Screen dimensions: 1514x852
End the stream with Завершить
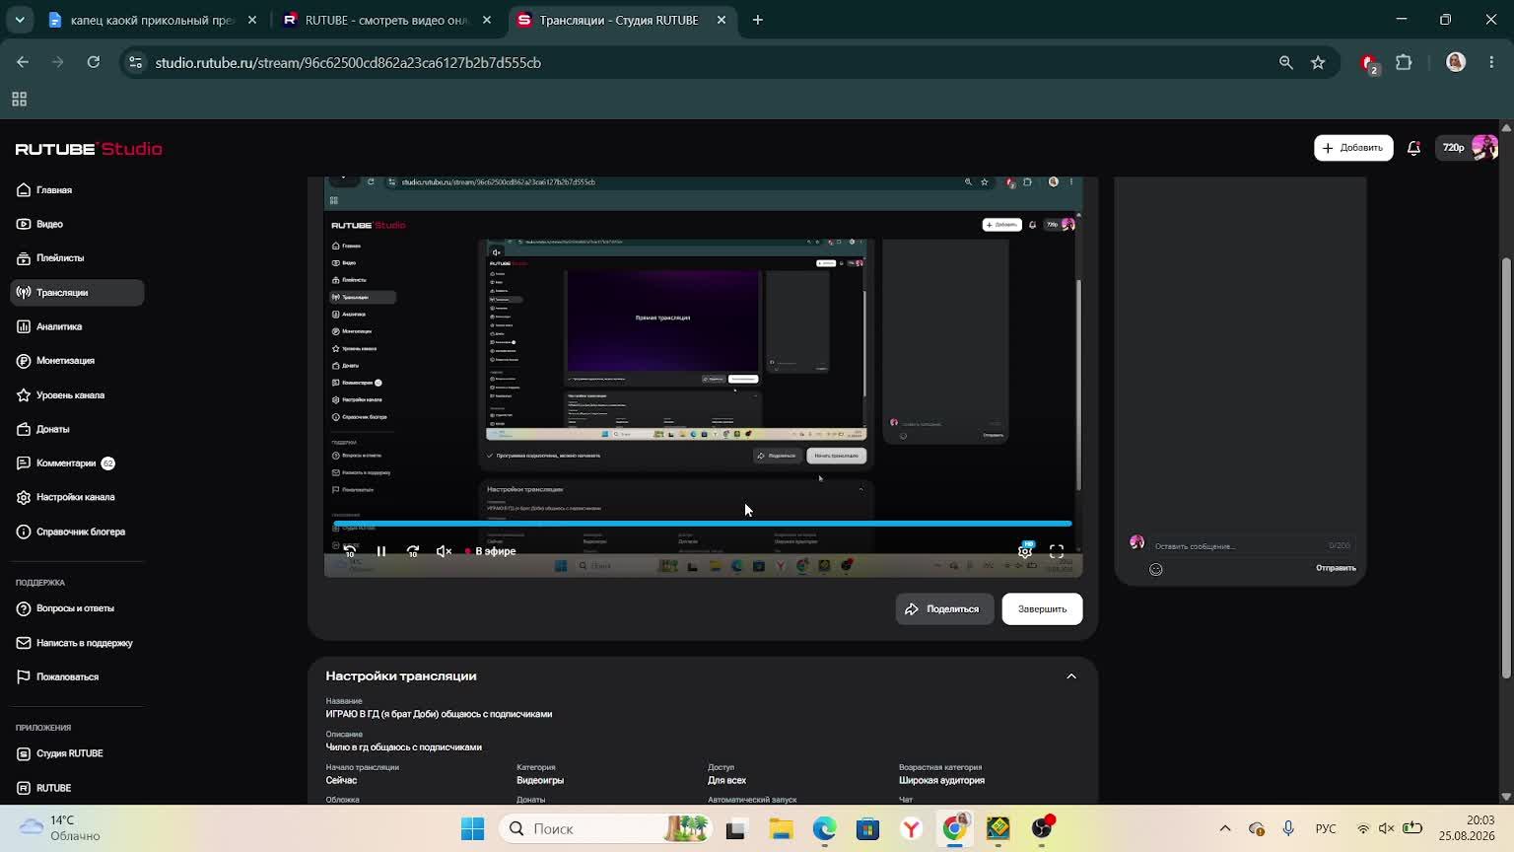(1042, 609)
